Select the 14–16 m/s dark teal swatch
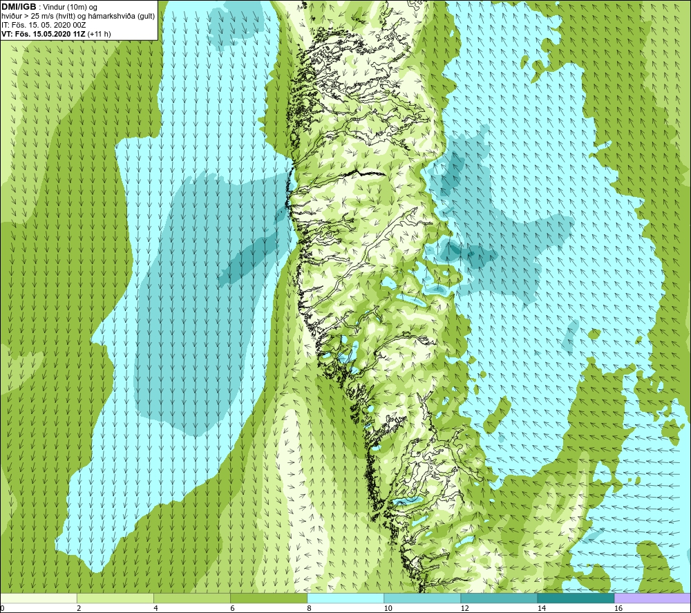The height and width of the screenshot is (613, 691). pyautogui.click(x=576, y=598)
